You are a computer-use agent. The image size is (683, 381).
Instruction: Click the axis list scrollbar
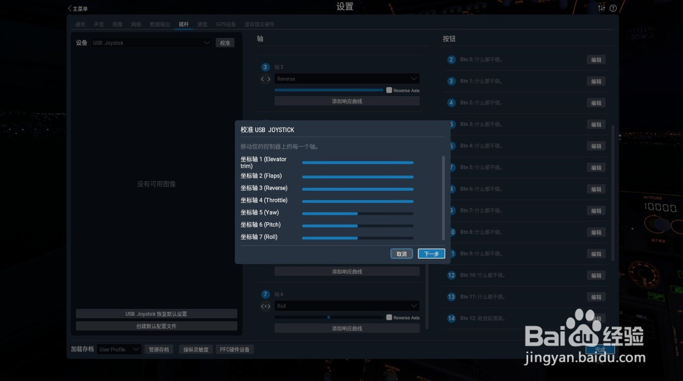(x=427, y=297)
